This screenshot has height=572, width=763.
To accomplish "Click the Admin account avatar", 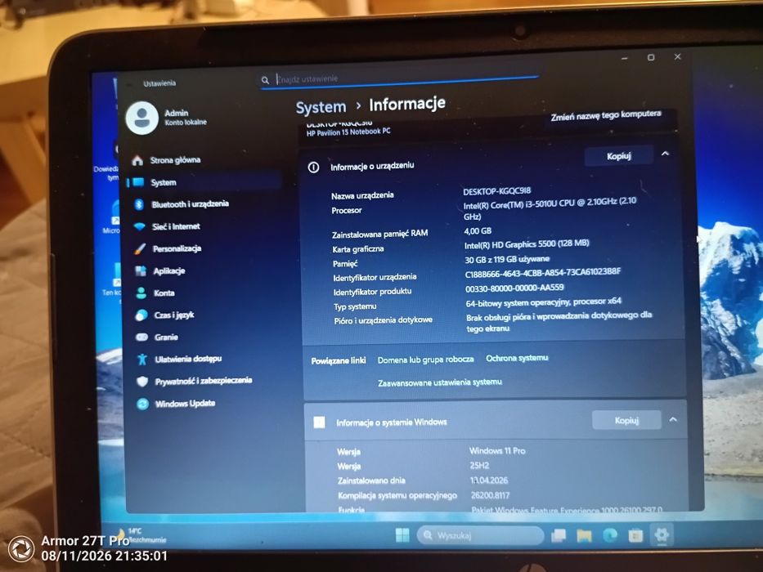I will tap(142, 118).
